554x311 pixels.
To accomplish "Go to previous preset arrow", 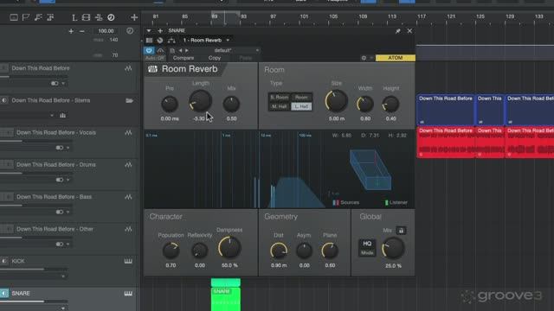I will (180, 50).
